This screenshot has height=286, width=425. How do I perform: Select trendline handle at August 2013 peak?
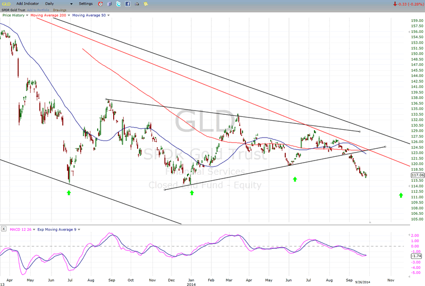coord(106,99)
